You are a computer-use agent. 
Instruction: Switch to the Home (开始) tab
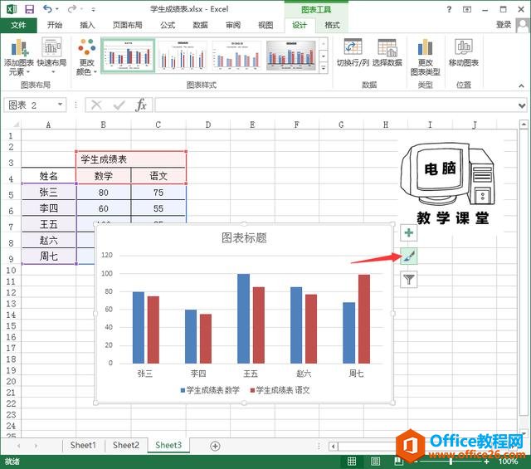(x=55, y=25)
